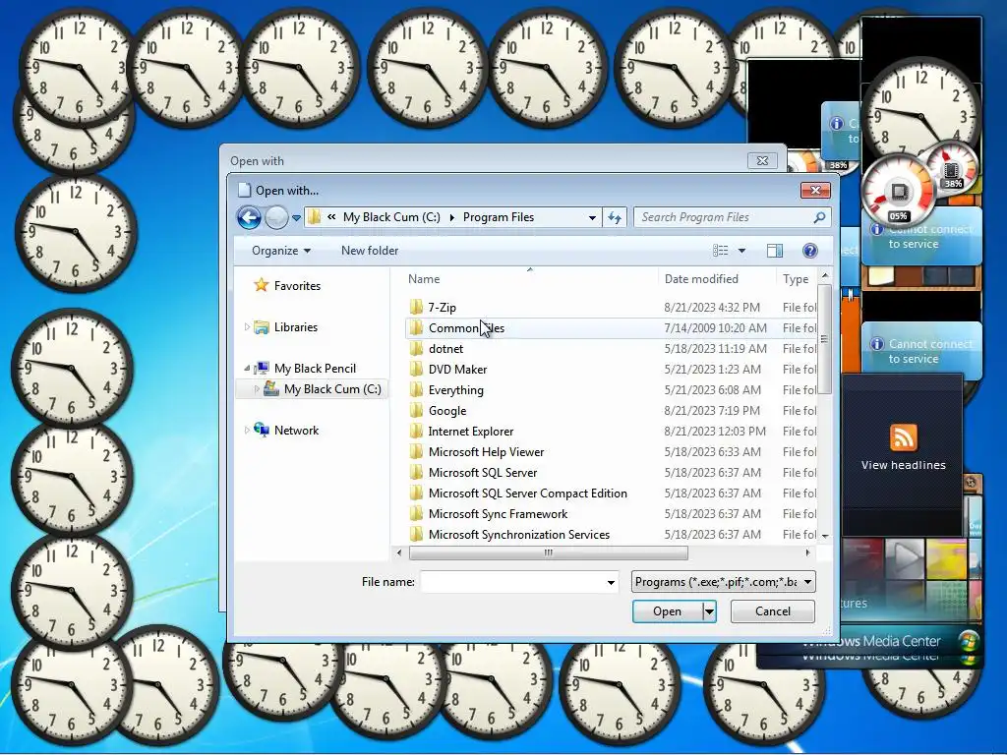Select Favorites in navigation pane
The height and width of the screenshot is (755, 1007).
click(297, 286)
